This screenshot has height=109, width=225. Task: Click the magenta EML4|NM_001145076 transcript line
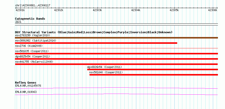click(x=116, y=88)
